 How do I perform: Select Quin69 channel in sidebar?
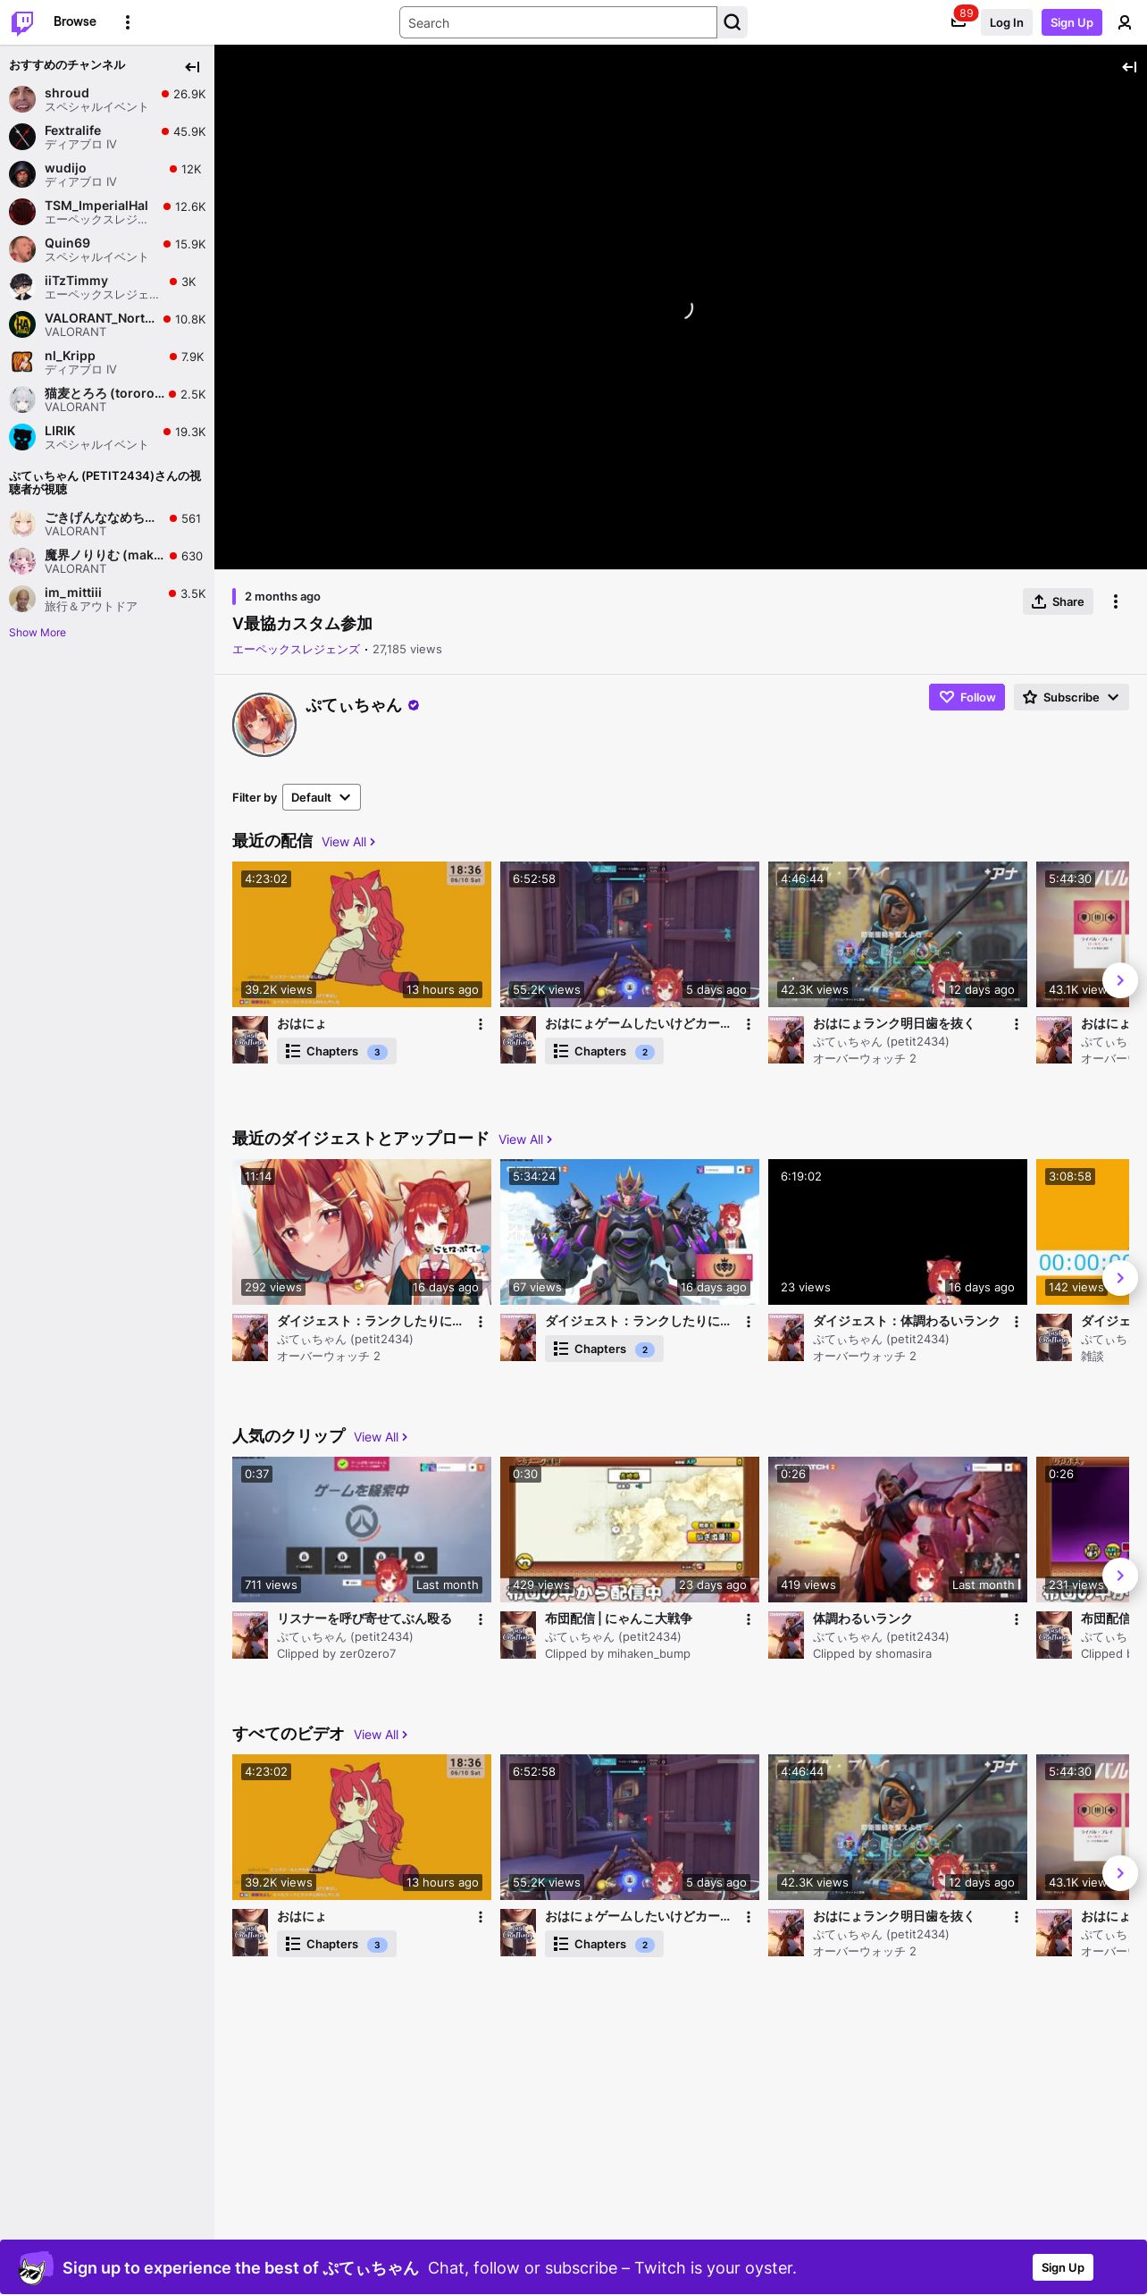tap(107, 249)
